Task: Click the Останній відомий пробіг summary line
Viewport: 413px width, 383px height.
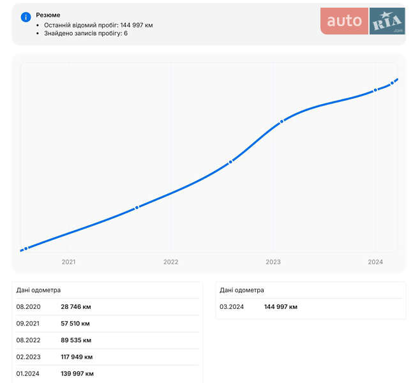Action: point(98,26)
